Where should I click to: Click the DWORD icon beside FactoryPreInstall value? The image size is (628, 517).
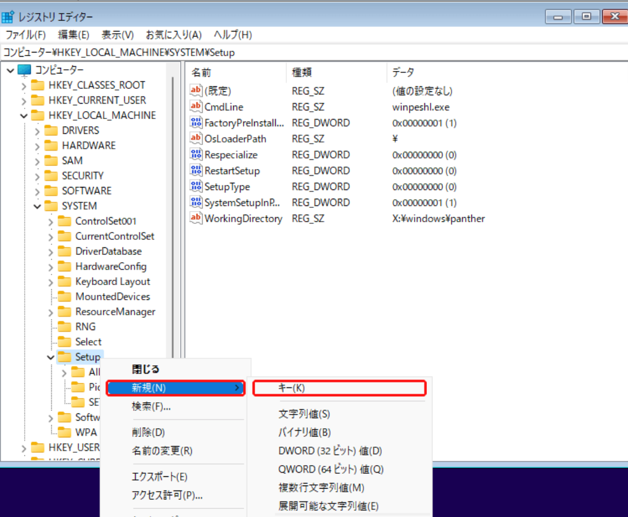click(x=196, y=123)
